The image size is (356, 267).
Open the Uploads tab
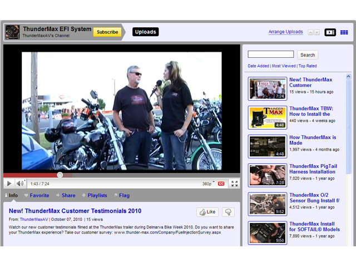145,32
